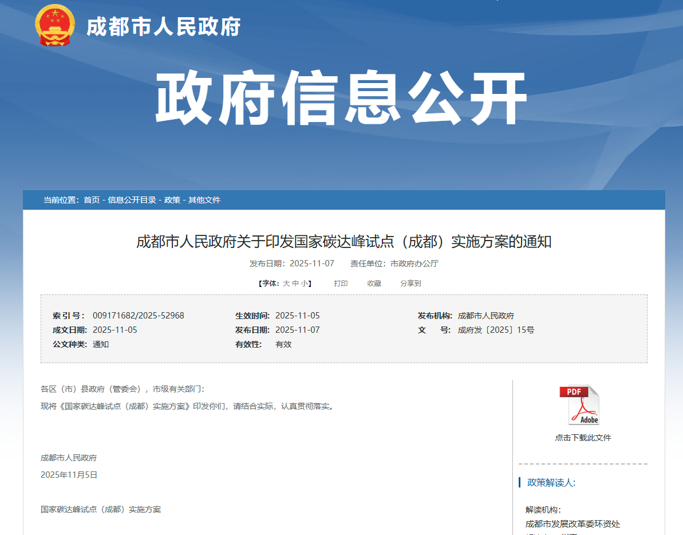
Task: Click the 收藏 favorite function
Action: (x=374, y=283)
